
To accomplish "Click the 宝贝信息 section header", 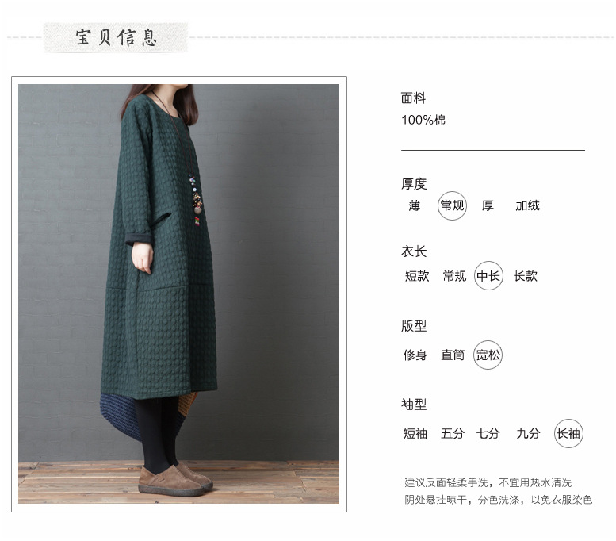I will [x=116, y=38].
